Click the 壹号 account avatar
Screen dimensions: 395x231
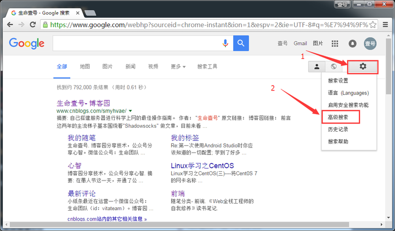pyautogui.click(x=370, y=43)
